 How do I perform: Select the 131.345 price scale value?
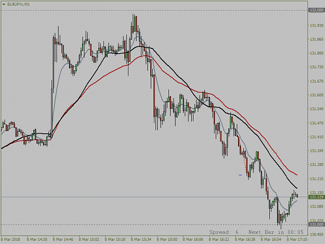(317, 151)
